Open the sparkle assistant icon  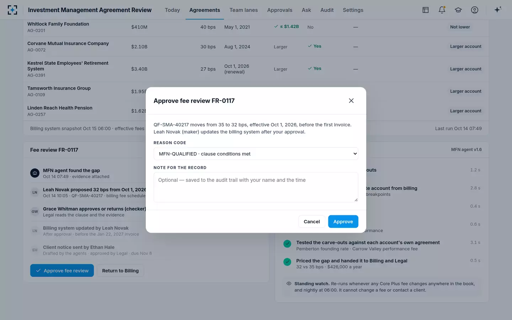[x=498, y=10]
